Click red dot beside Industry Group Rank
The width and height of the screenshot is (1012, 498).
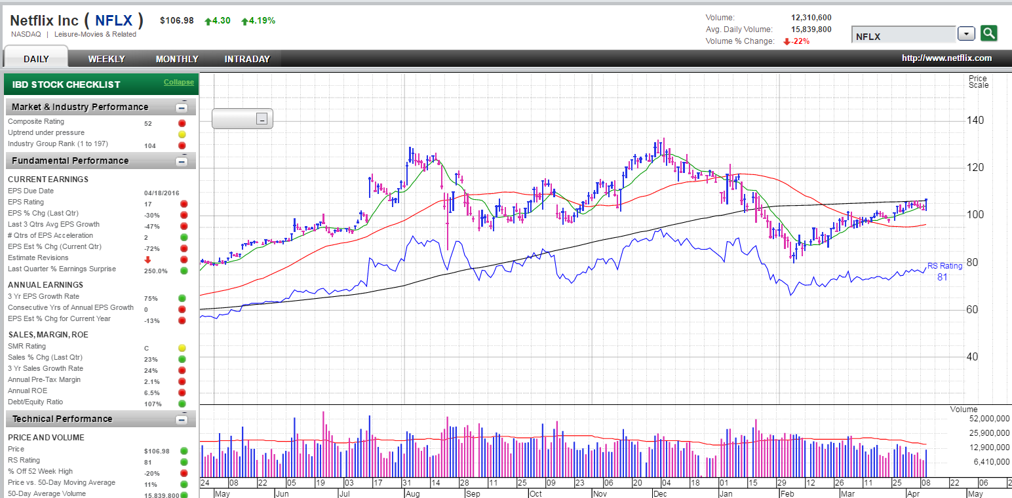coord(182,145)
